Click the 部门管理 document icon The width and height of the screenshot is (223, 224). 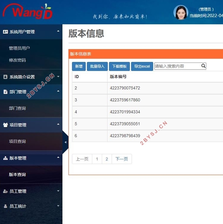click(x=5, y=92)
